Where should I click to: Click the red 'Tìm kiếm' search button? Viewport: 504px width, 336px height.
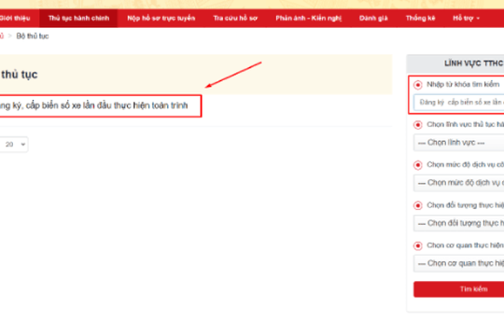click(458, 289)
